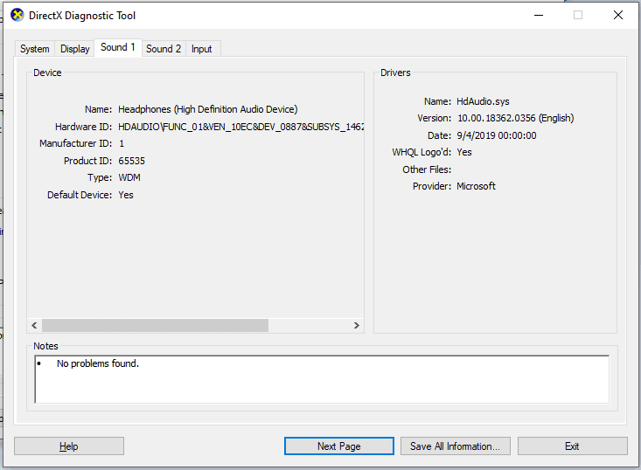This screenshot has height=470, width=641.
Task: Exit the diagnostic tool via Exit button
Action: (x=572, y=446)
